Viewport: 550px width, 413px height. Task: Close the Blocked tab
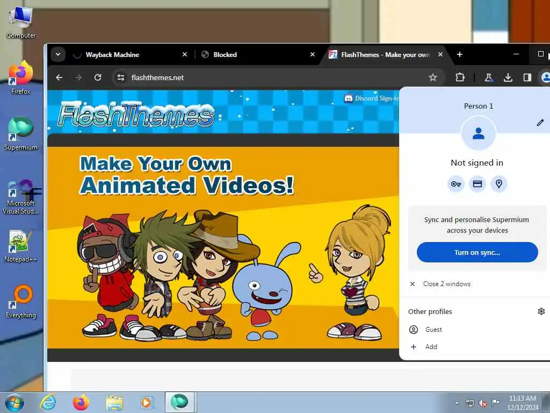[x=313, y=54]
